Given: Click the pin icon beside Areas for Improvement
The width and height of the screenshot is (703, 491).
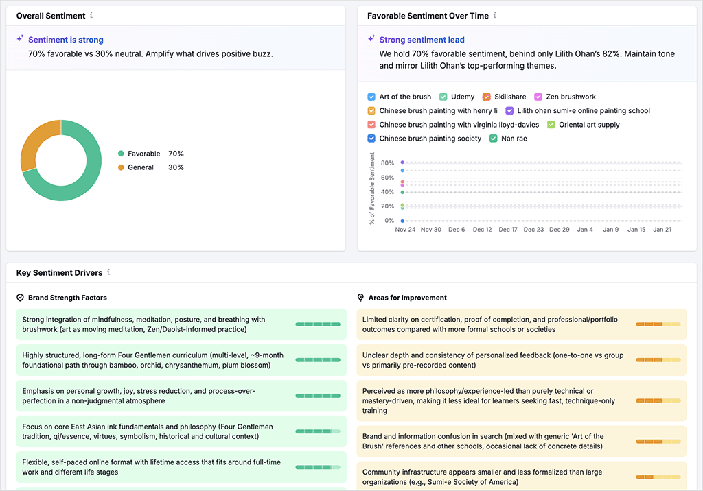Looking at the screenshot, I should point(360,298).
